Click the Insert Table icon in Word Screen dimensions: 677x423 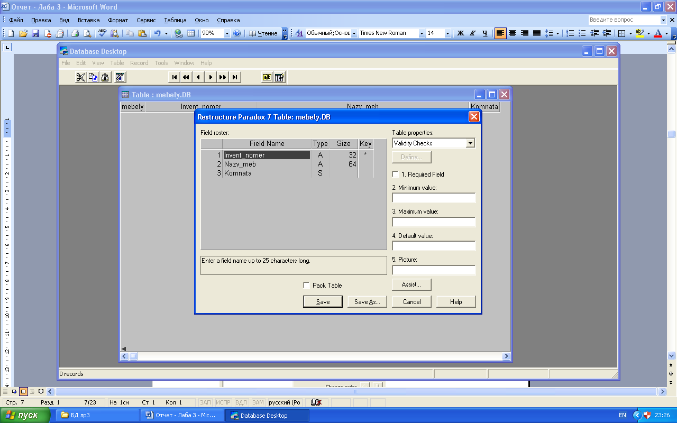[191, 33]
